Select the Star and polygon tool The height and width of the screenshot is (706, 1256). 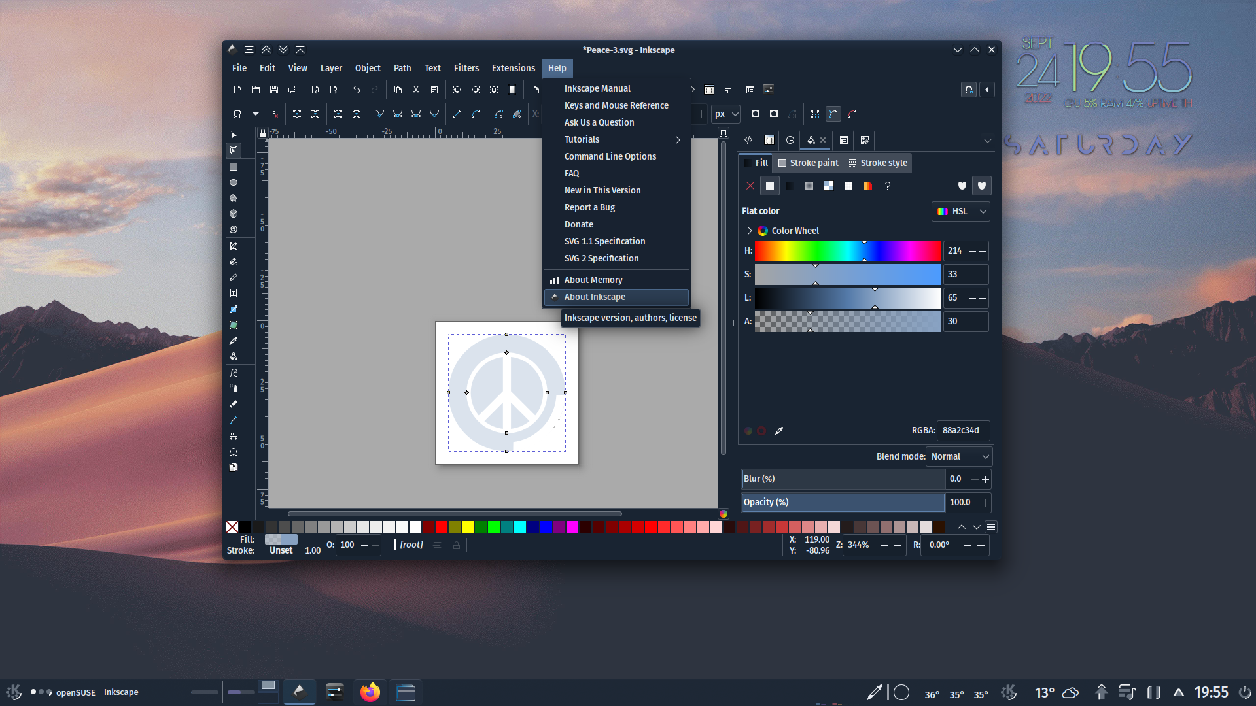(234, 198)
